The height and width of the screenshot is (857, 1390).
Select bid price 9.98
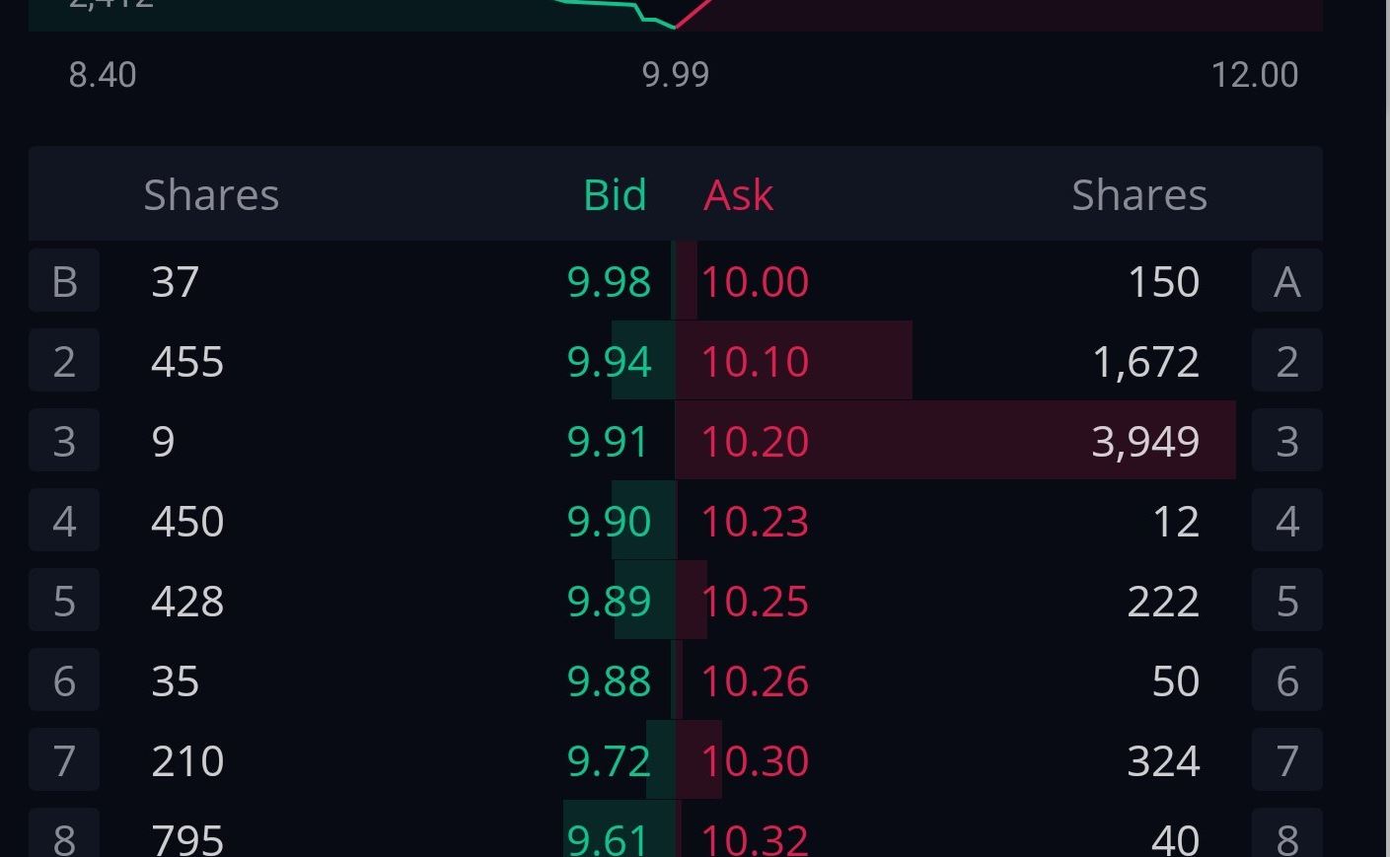[609, 282]
